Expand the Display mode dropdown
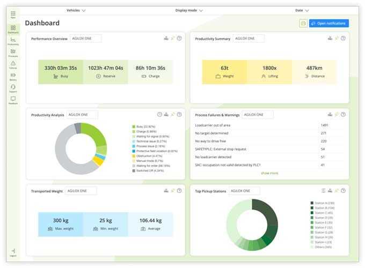The width and height of the screenshot is (365, 268). [189, 11]
